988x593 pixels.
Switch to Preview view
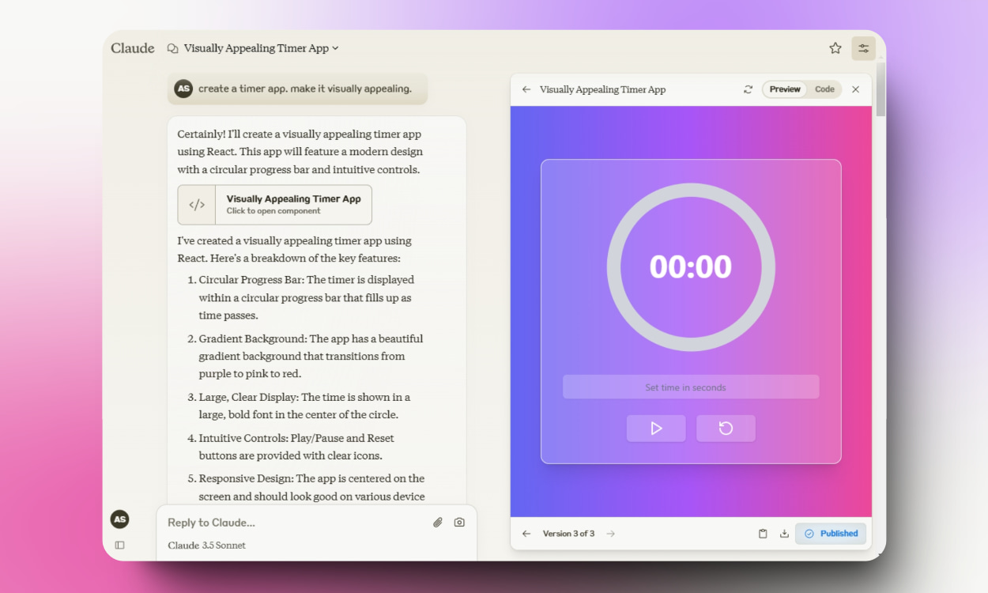tap(785, 89)
